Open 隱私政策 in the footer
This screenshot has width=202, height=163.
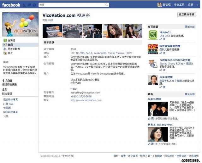pyautogui.click(x=169, y=156)
